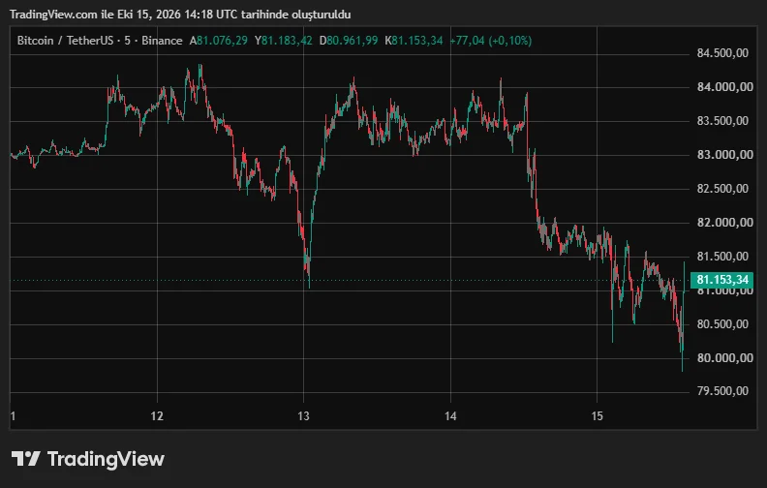
Task: Click the 80.500,00 price axis label
Action: 722,324
